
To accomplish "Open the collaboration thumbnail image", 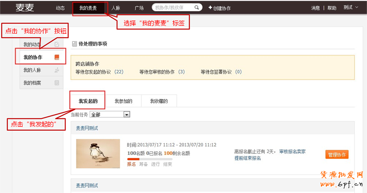I will pyautogui.click(x=98, y=153).
